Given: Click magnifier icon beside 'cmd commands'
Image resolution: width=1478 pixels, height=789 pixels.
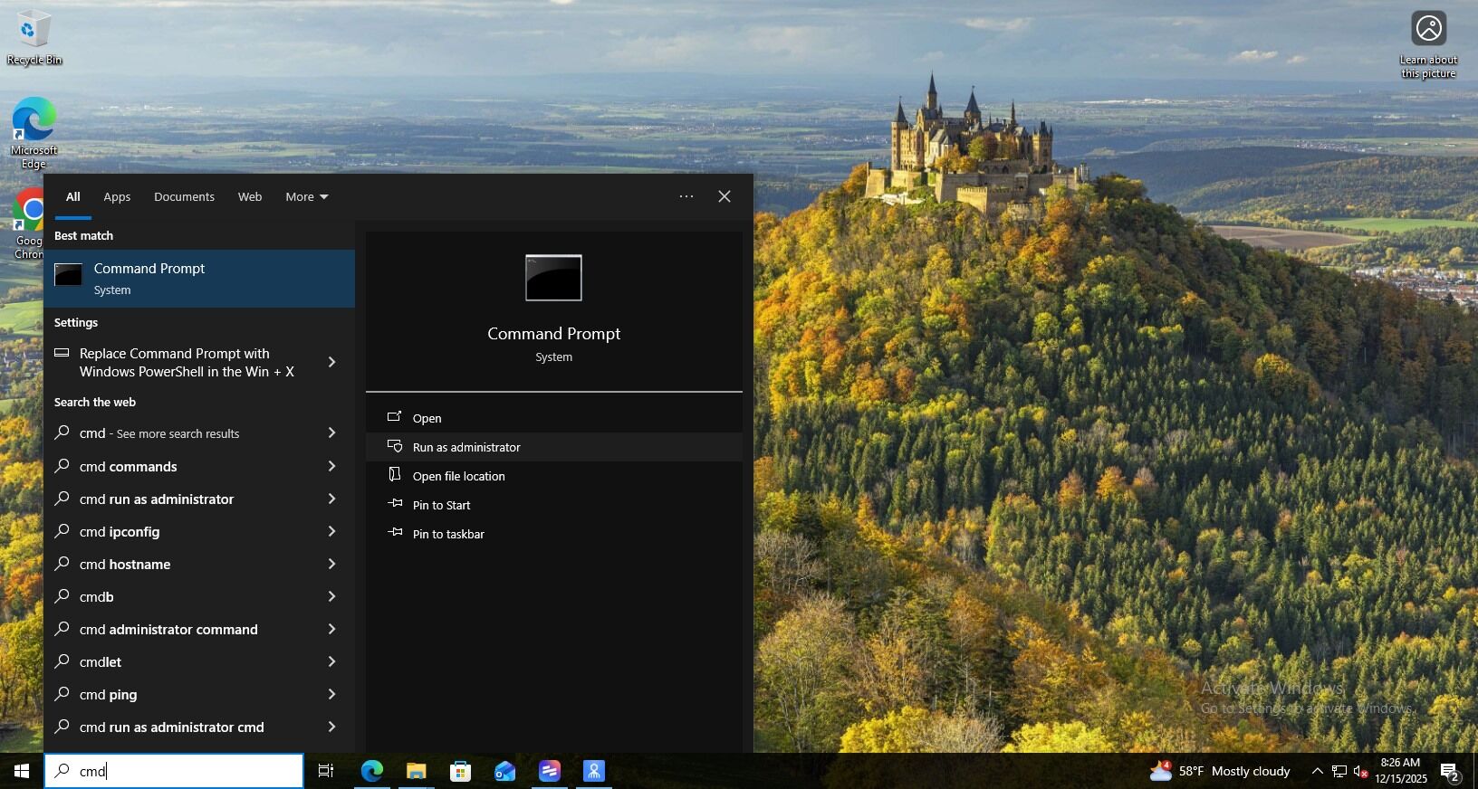Looking at the screenshot, I should coord(62,466).
